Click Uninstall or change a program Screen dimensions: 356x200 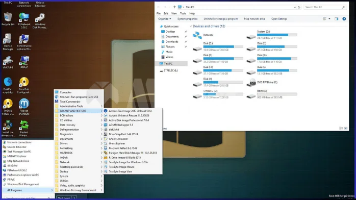(x=221, y=19)
